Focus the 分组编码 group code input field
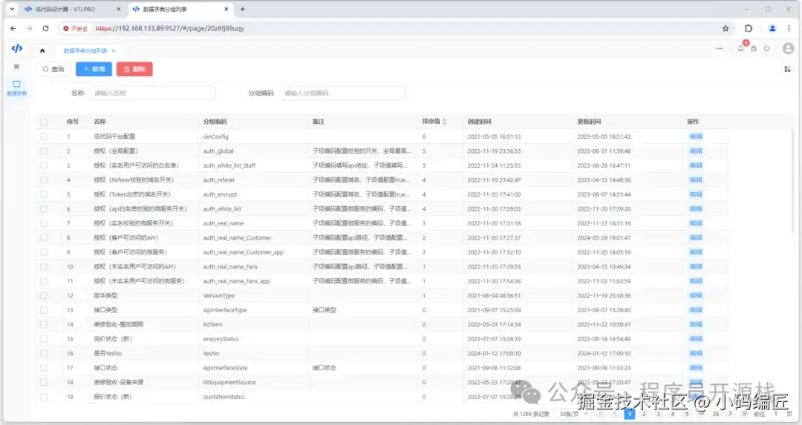This screenshot has width=802, height=425. (342, 93)
